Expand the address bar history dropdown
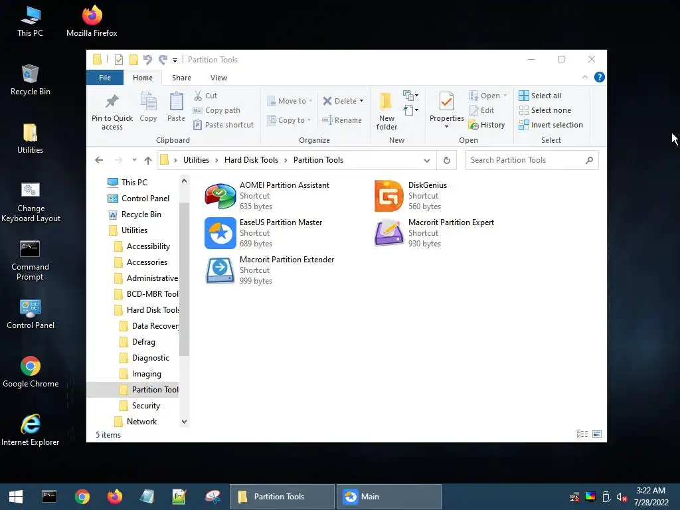The height and width of the screenshot is (510, 680). [427, 161]
